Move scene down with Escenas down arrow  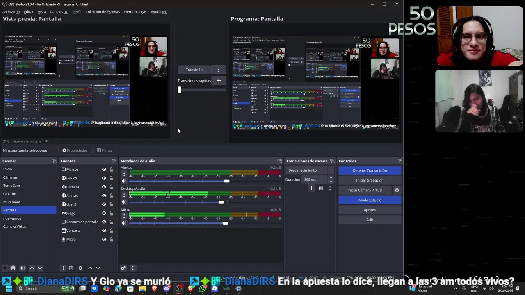40,268
